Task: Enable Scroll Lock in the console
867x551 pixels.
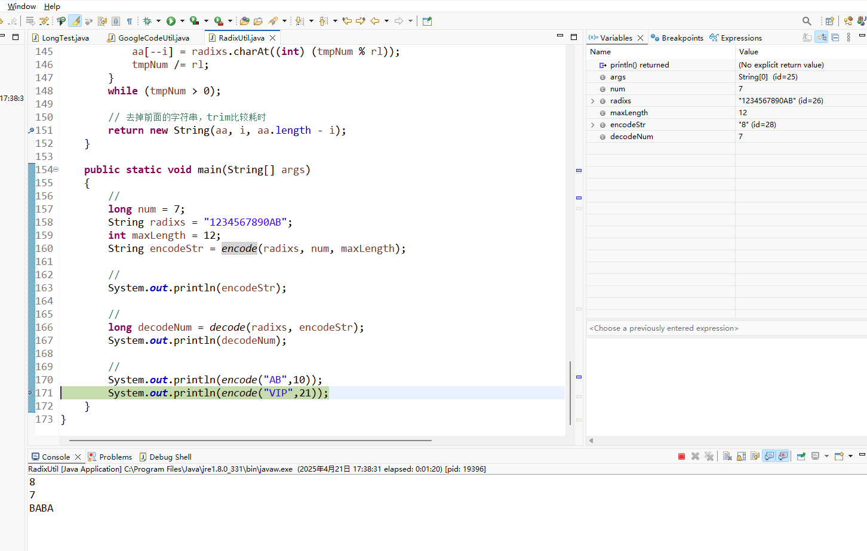Action: [x=740, y=455]
